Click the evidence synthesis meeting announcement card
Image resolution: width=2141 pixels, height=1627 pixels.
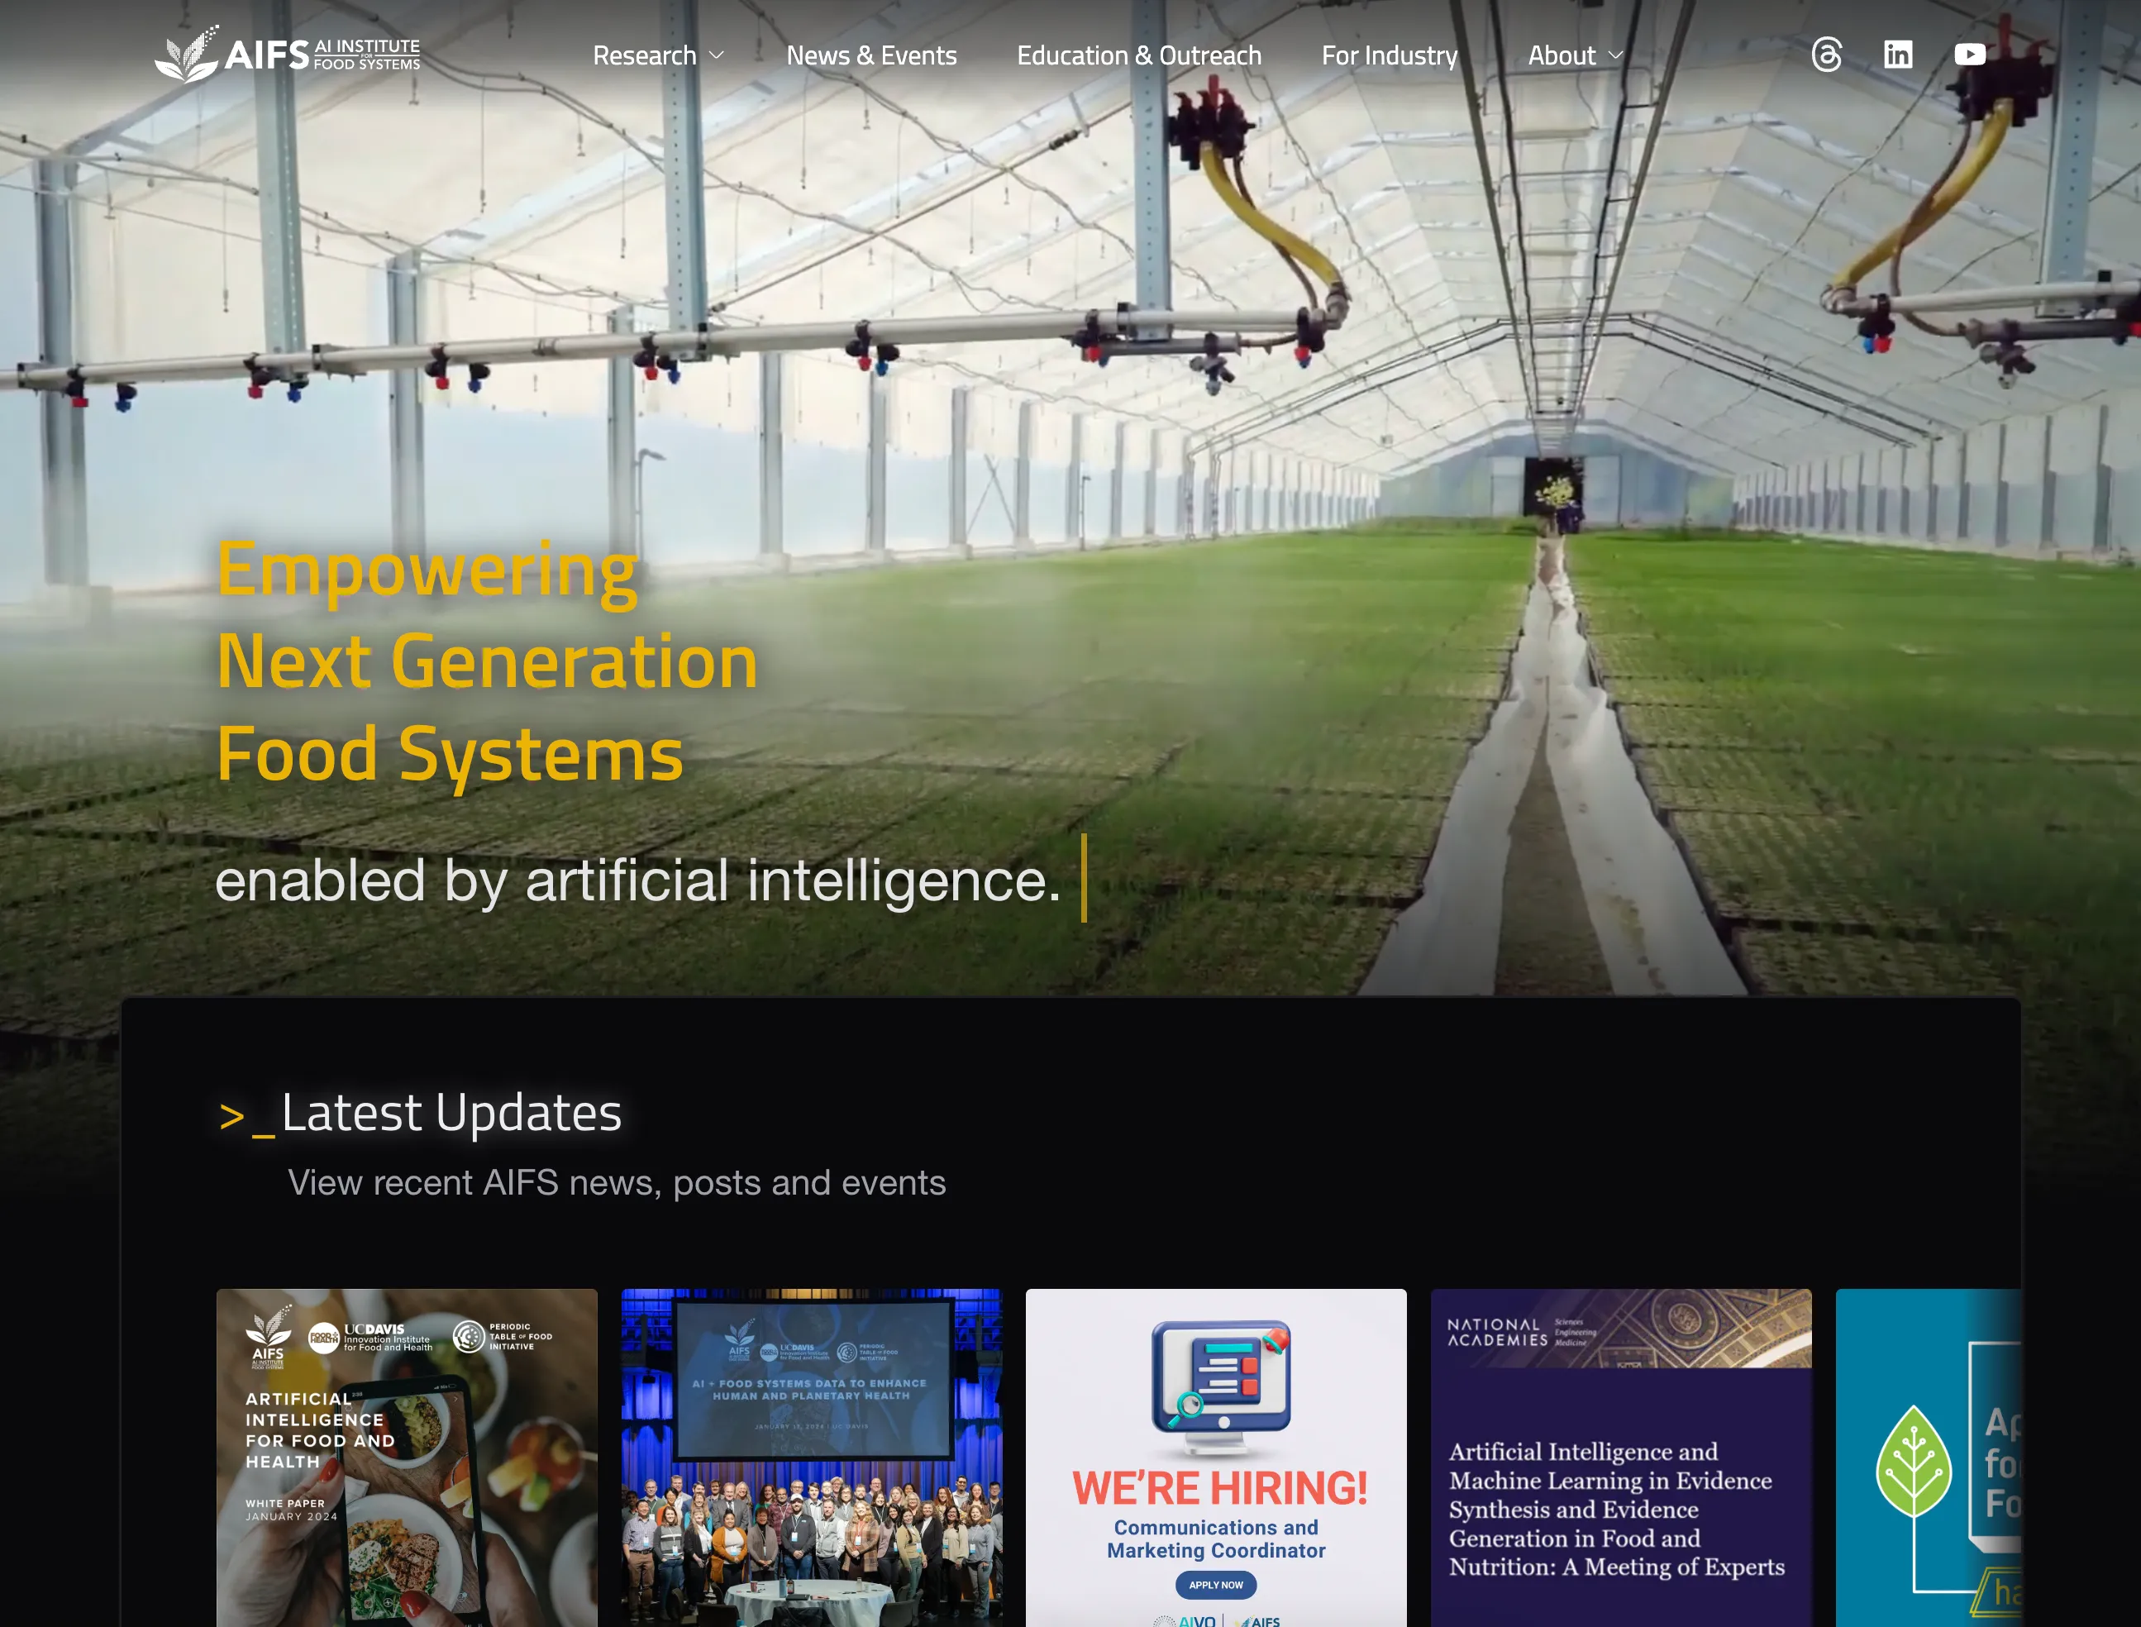[x=1620, y=1458]
